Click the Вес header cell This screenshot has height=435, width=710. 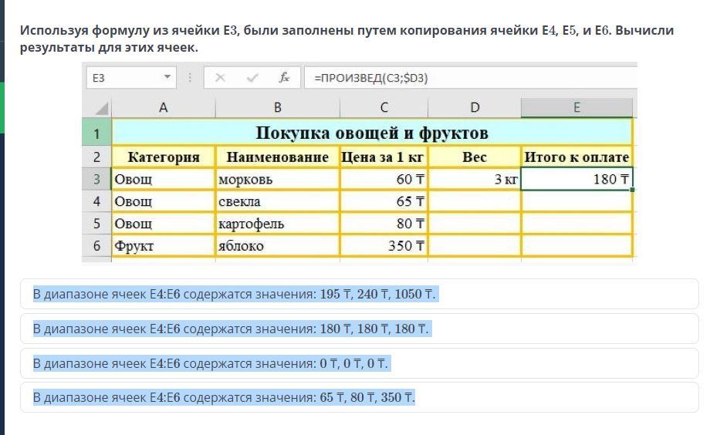pyautogui.click(x=475, y=157)
